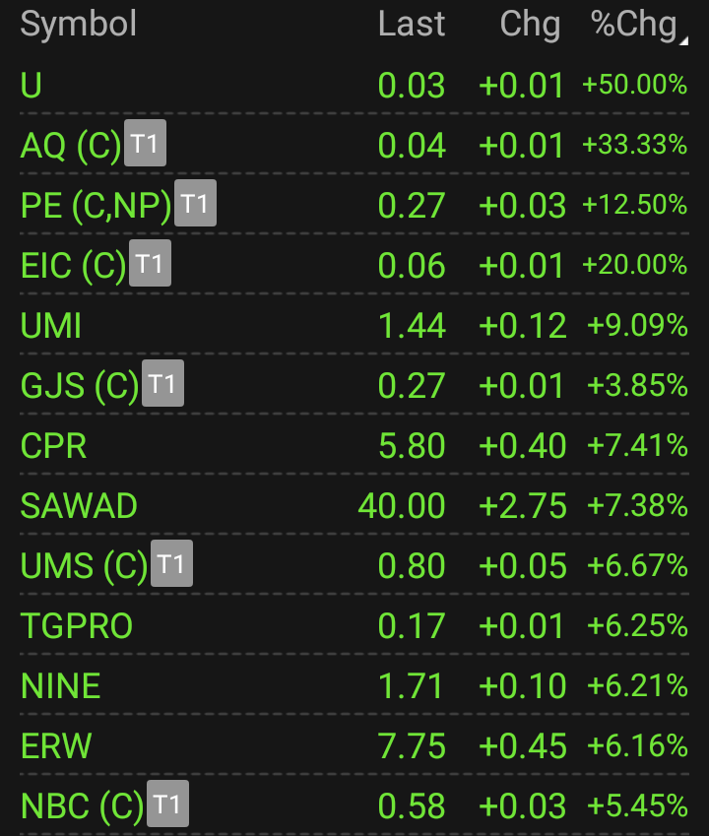Tap the T1 badge beside NBC (C)

(167, 804)
